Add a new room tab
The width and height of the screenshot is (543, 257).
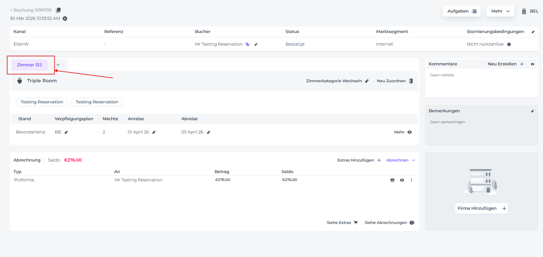click(x=58, y=65)
